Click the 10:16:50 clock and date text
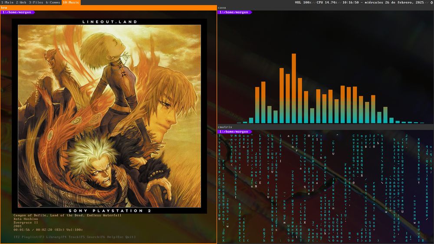This screenshot has width=434, height=244. [383, 2]
